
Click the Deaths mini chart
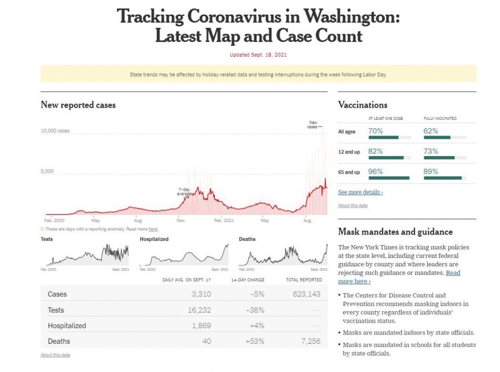(x=283, y=255)
